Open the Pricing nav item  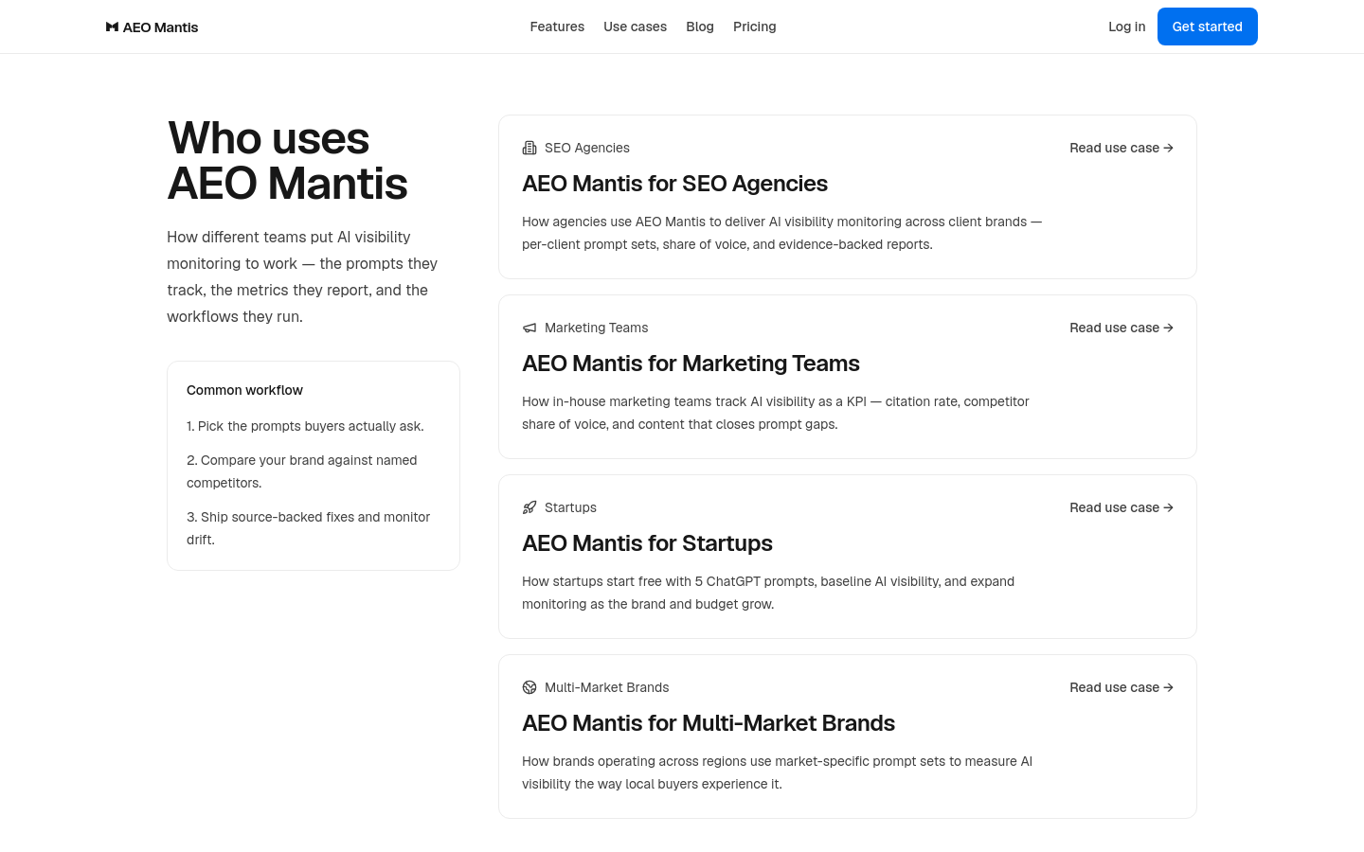pyautogui.click(x=754, y=27)
